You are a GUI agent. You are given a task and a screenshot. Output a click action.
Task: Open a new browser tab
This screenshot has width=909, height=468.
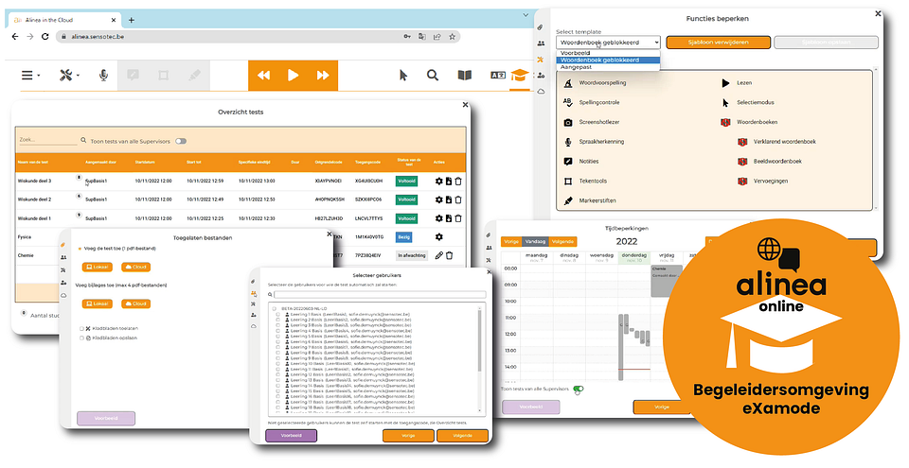[131, 20]
